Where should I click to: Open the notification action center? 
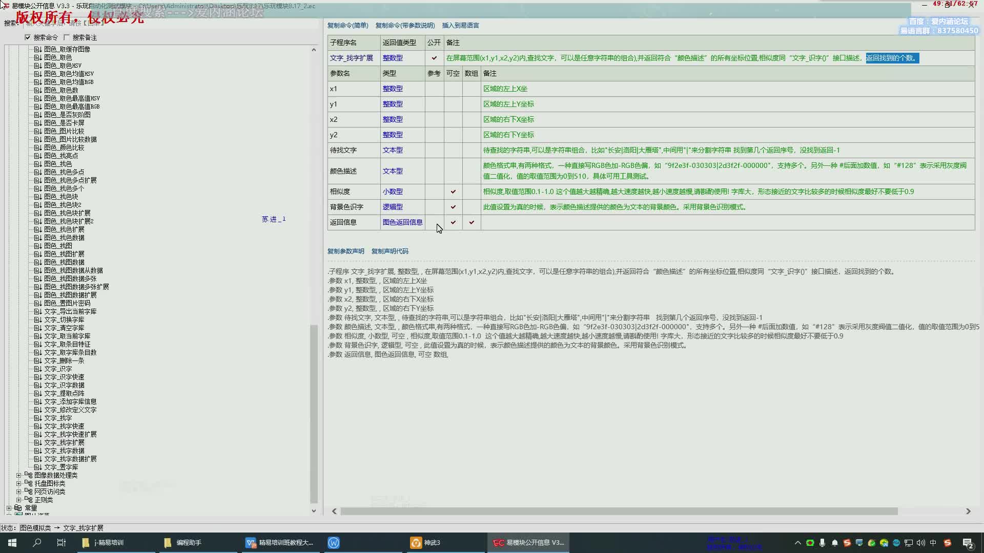(x=968, y=543)
